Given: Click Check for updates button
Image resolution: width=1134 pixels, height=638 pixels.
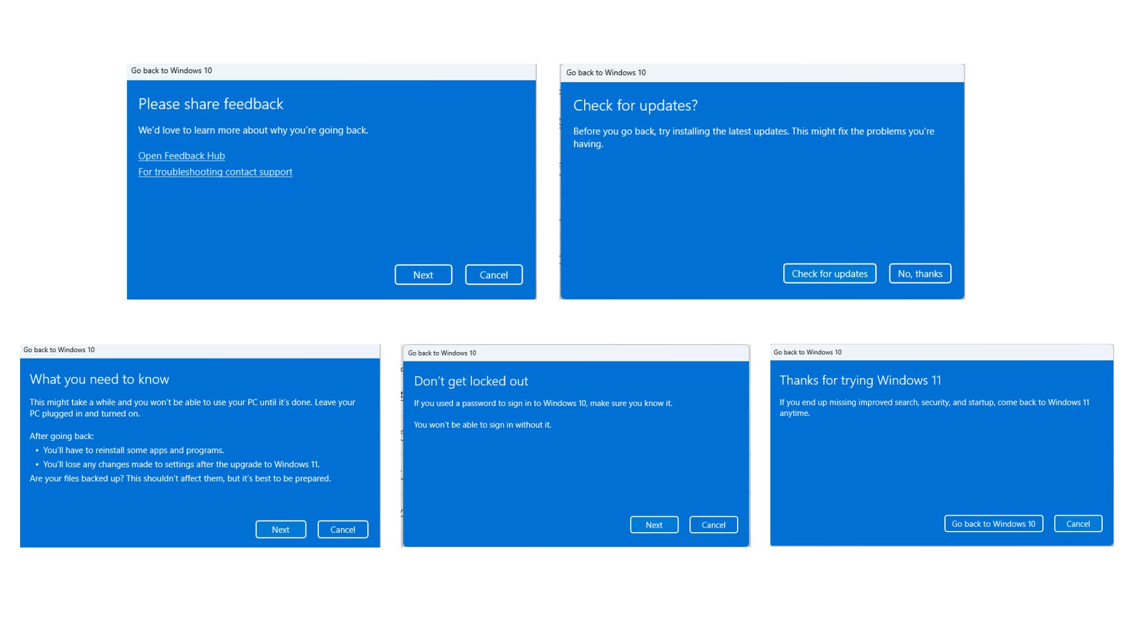Looking at the screenshot, I should pyautogui.click(x=829, y=273).
